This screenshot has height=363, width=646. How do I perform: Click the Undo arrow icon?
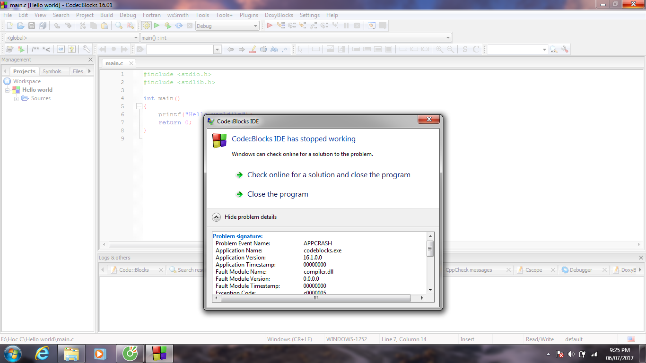click(x=57, y=26)
